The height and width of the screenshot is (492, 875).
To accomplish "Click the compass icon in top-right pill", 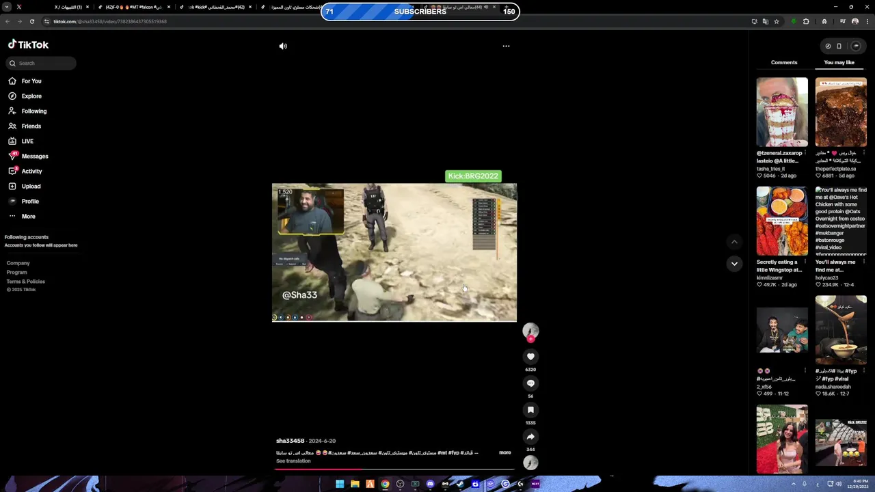I will pos(828,46).
